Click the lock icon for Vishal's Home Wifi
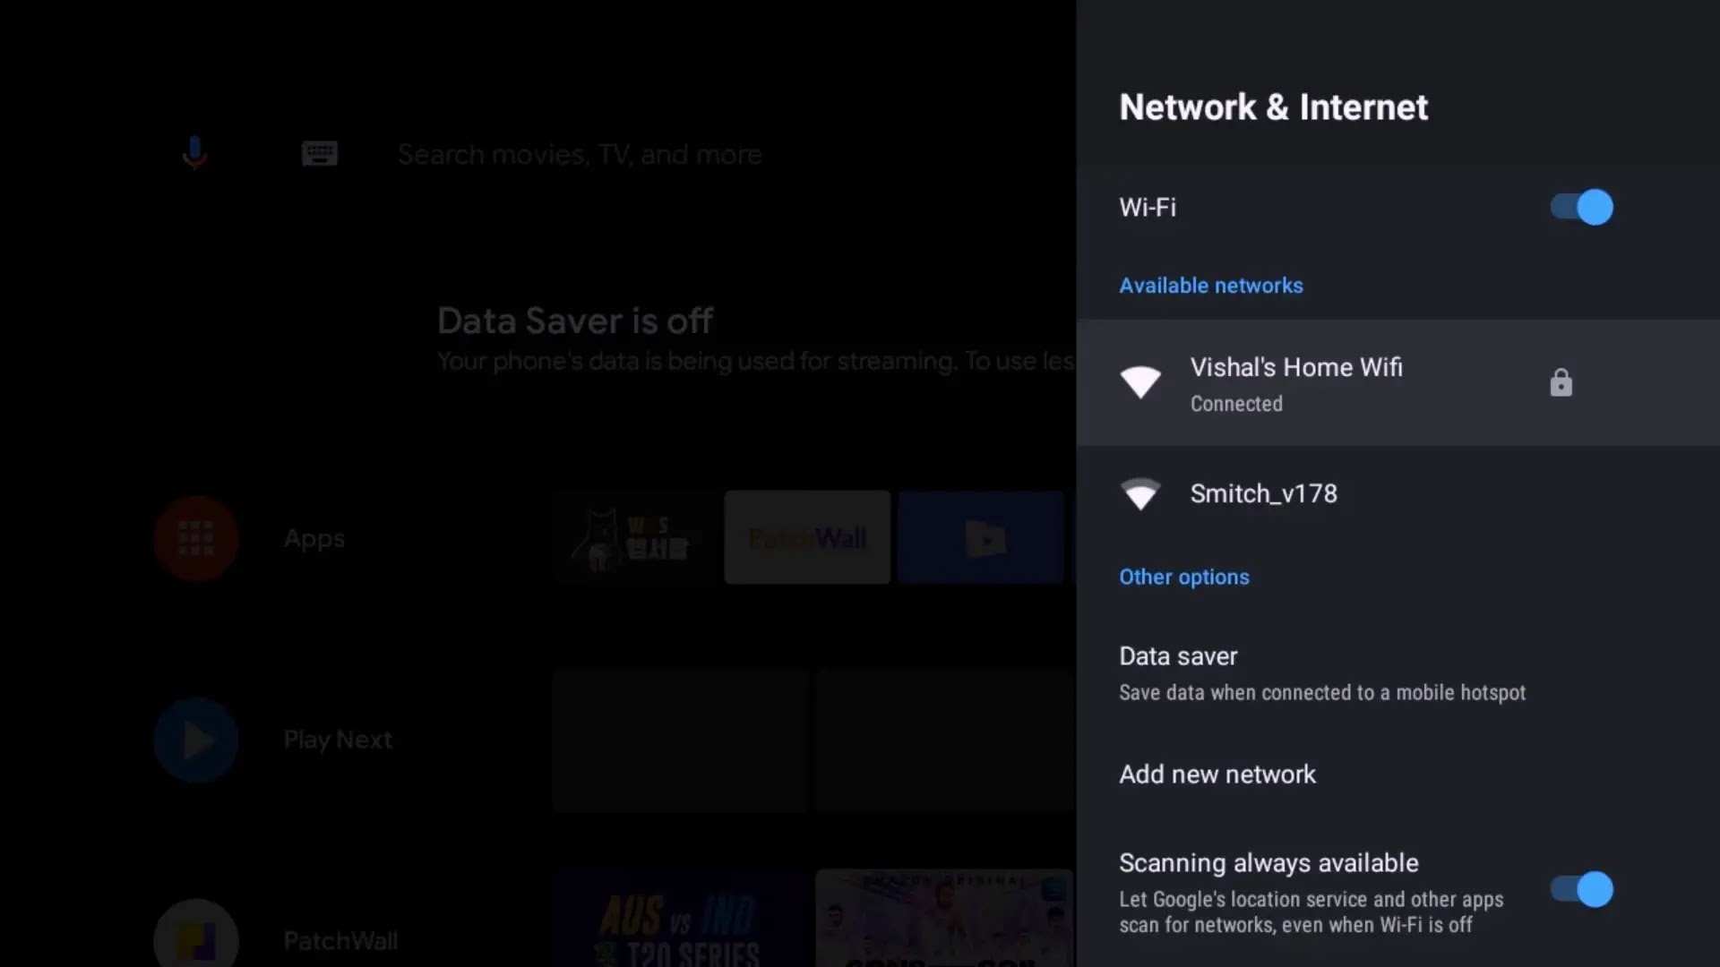 point(1561,383)
